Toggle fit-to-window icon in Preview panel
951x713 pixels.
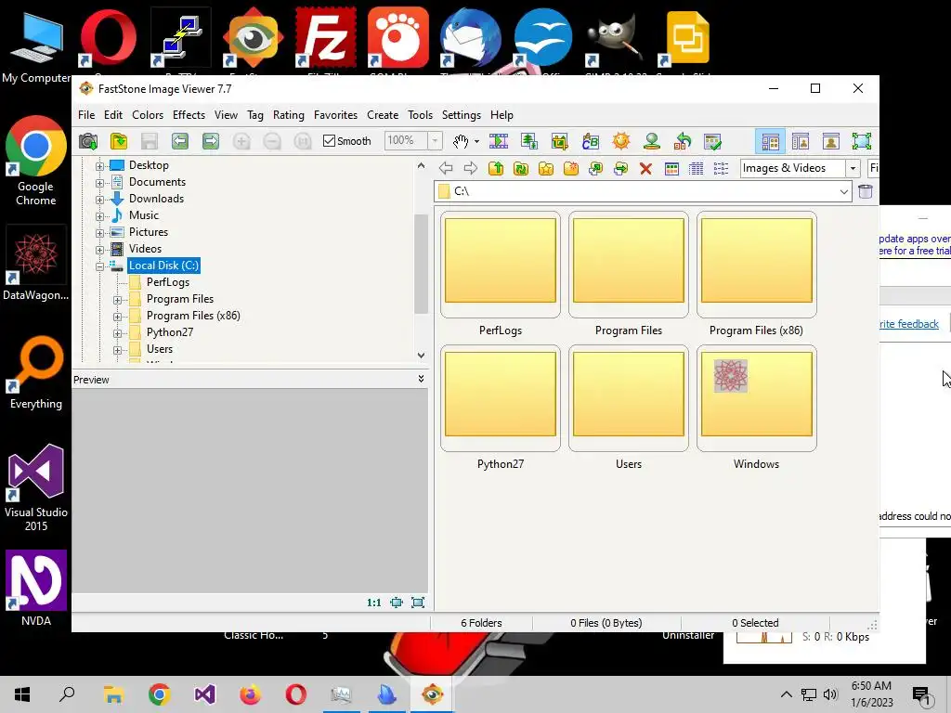click(x=397, y=602)
